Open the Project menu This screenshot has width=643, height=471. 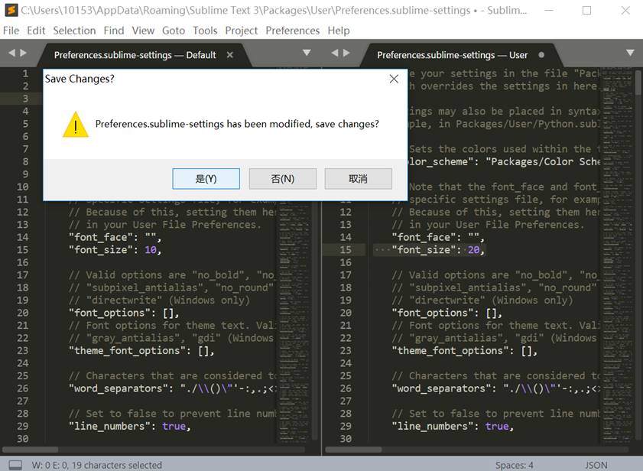tap(242, 31)
